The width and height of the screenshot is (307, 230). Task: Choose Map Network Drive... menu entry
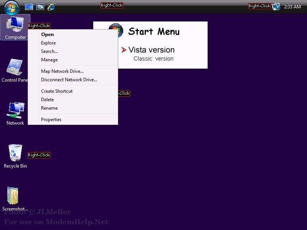coord(73,71)
